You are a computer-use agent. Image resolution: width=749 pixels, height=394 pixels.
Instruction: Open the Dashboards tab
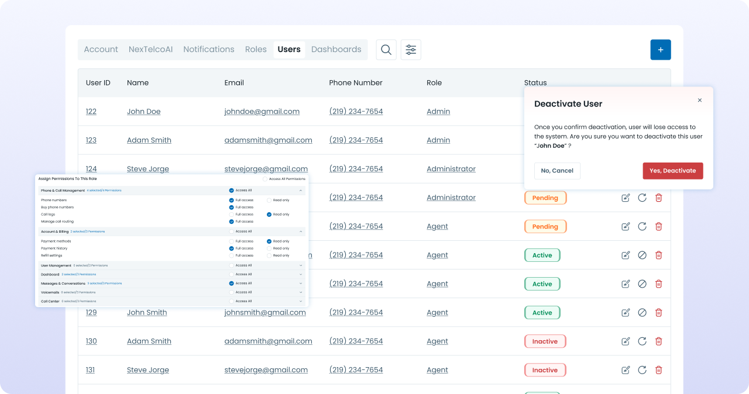point(336,50)
